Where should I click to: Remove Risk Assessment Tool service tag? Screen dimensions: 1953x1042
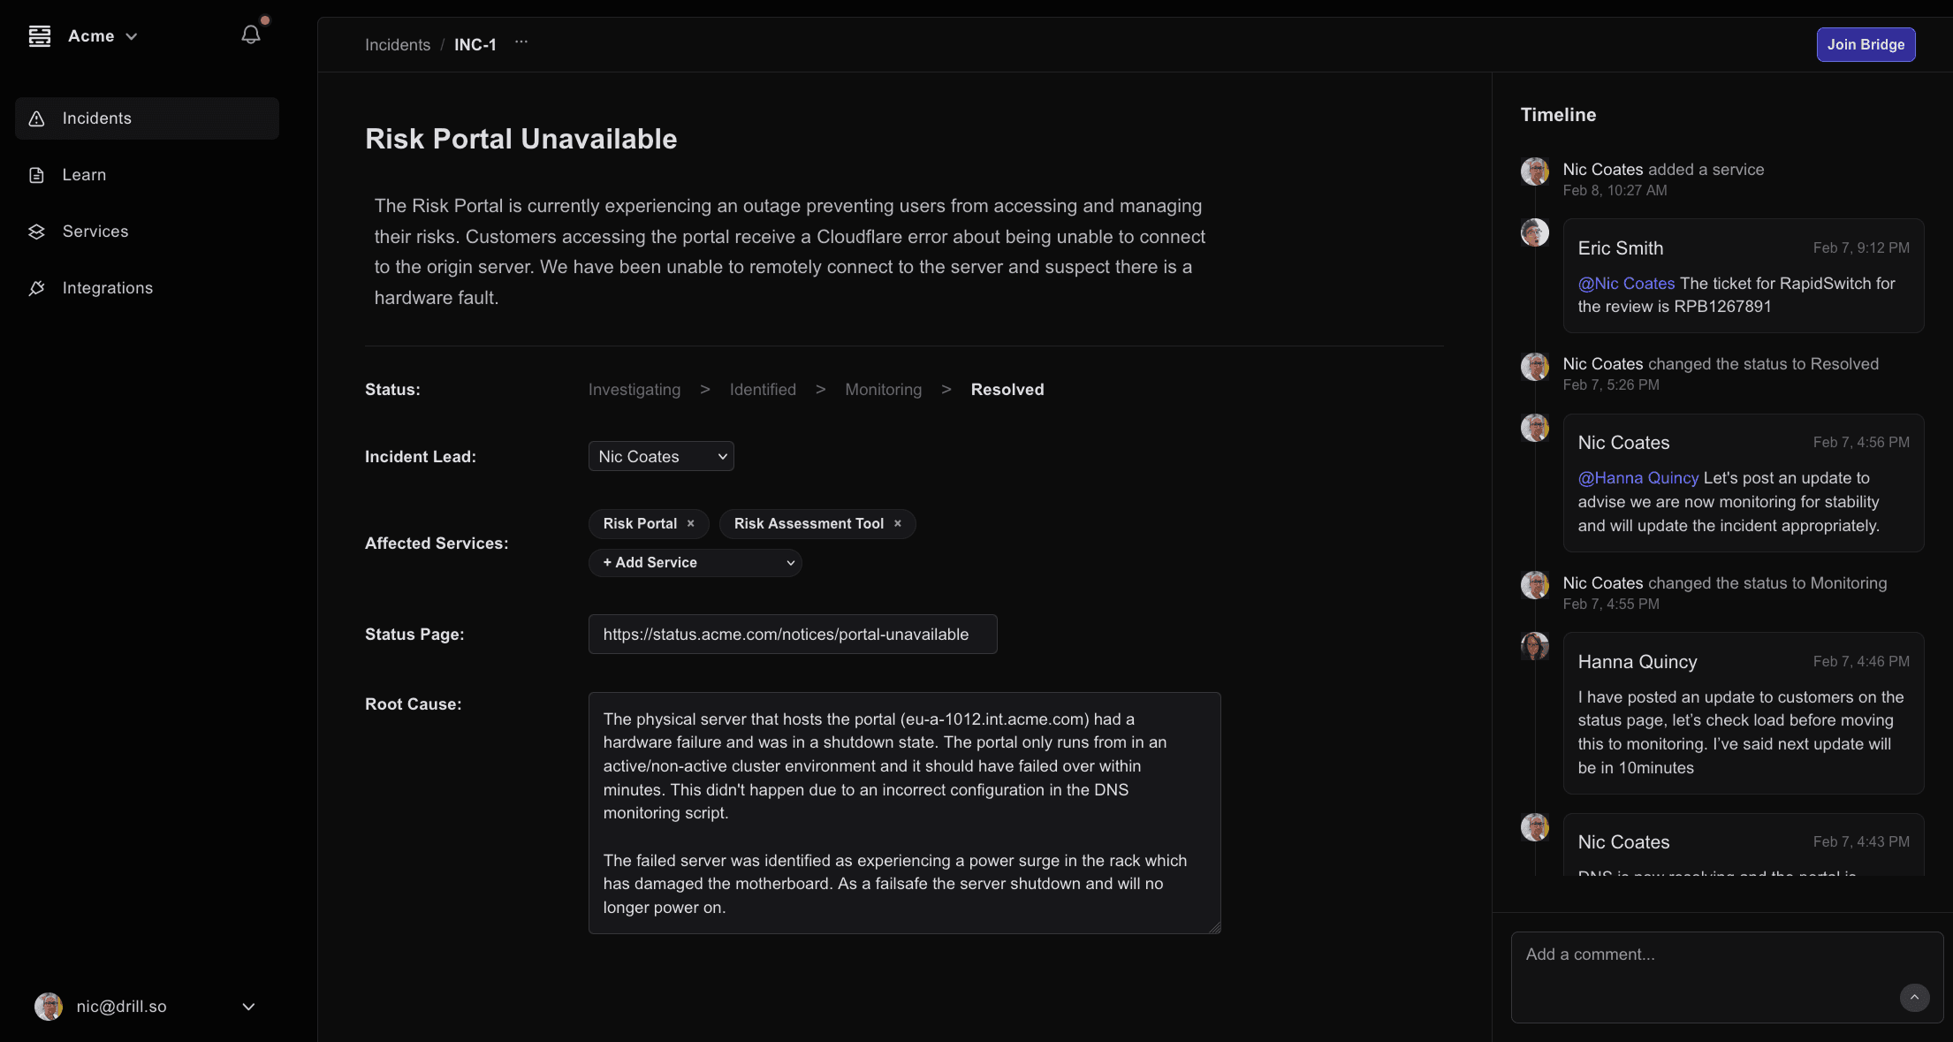pos(899,523)
